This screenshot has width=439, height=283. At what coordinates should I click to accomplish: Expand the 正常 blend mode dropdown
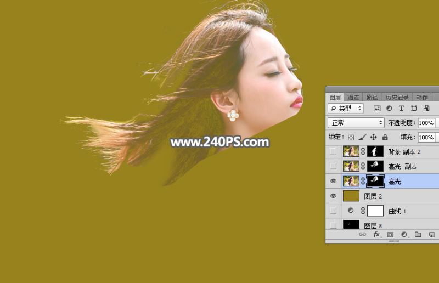[356, 123]
